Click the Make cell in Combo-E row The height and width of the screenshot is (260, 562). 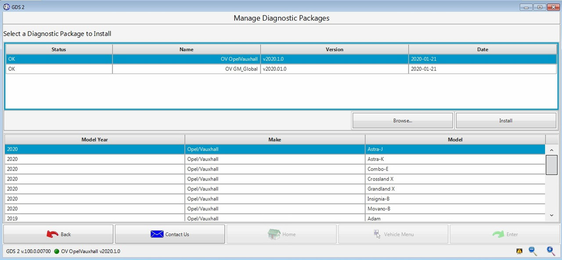pyautogui.click(x=275, y=169)
